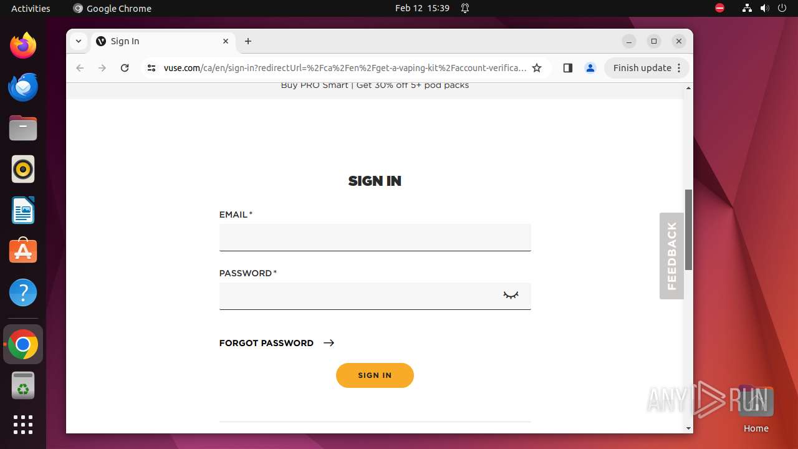View site information icon in address bar
The height and width of the screenshot is (449, 798).
pyautogui.click(x=151, y=68)
